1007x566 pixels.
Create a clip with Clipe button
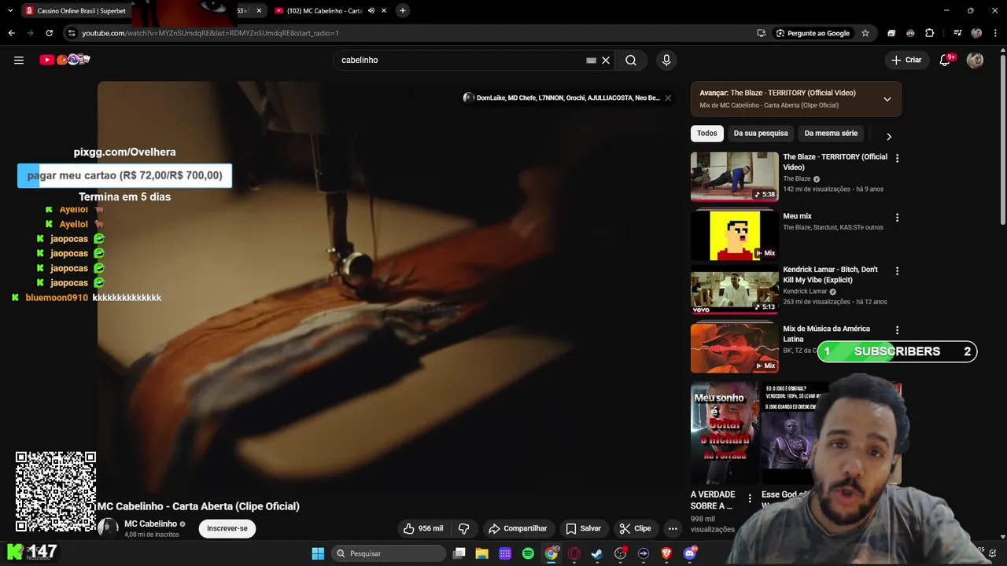coord(635,528)
